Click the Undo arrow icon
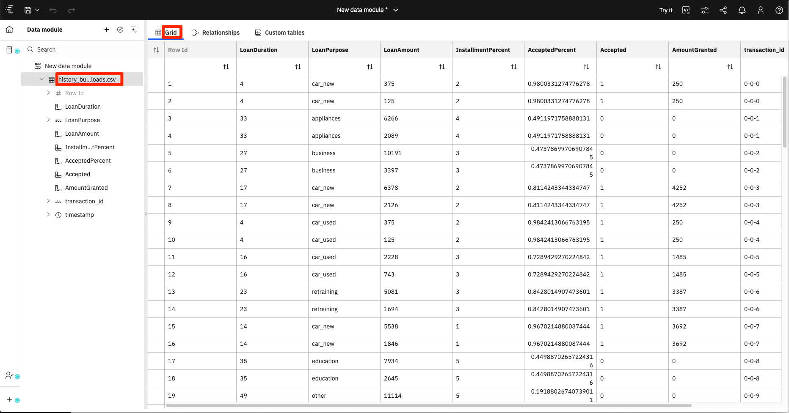The height and width of the screenshot is (413, 789). coord(53,10)
